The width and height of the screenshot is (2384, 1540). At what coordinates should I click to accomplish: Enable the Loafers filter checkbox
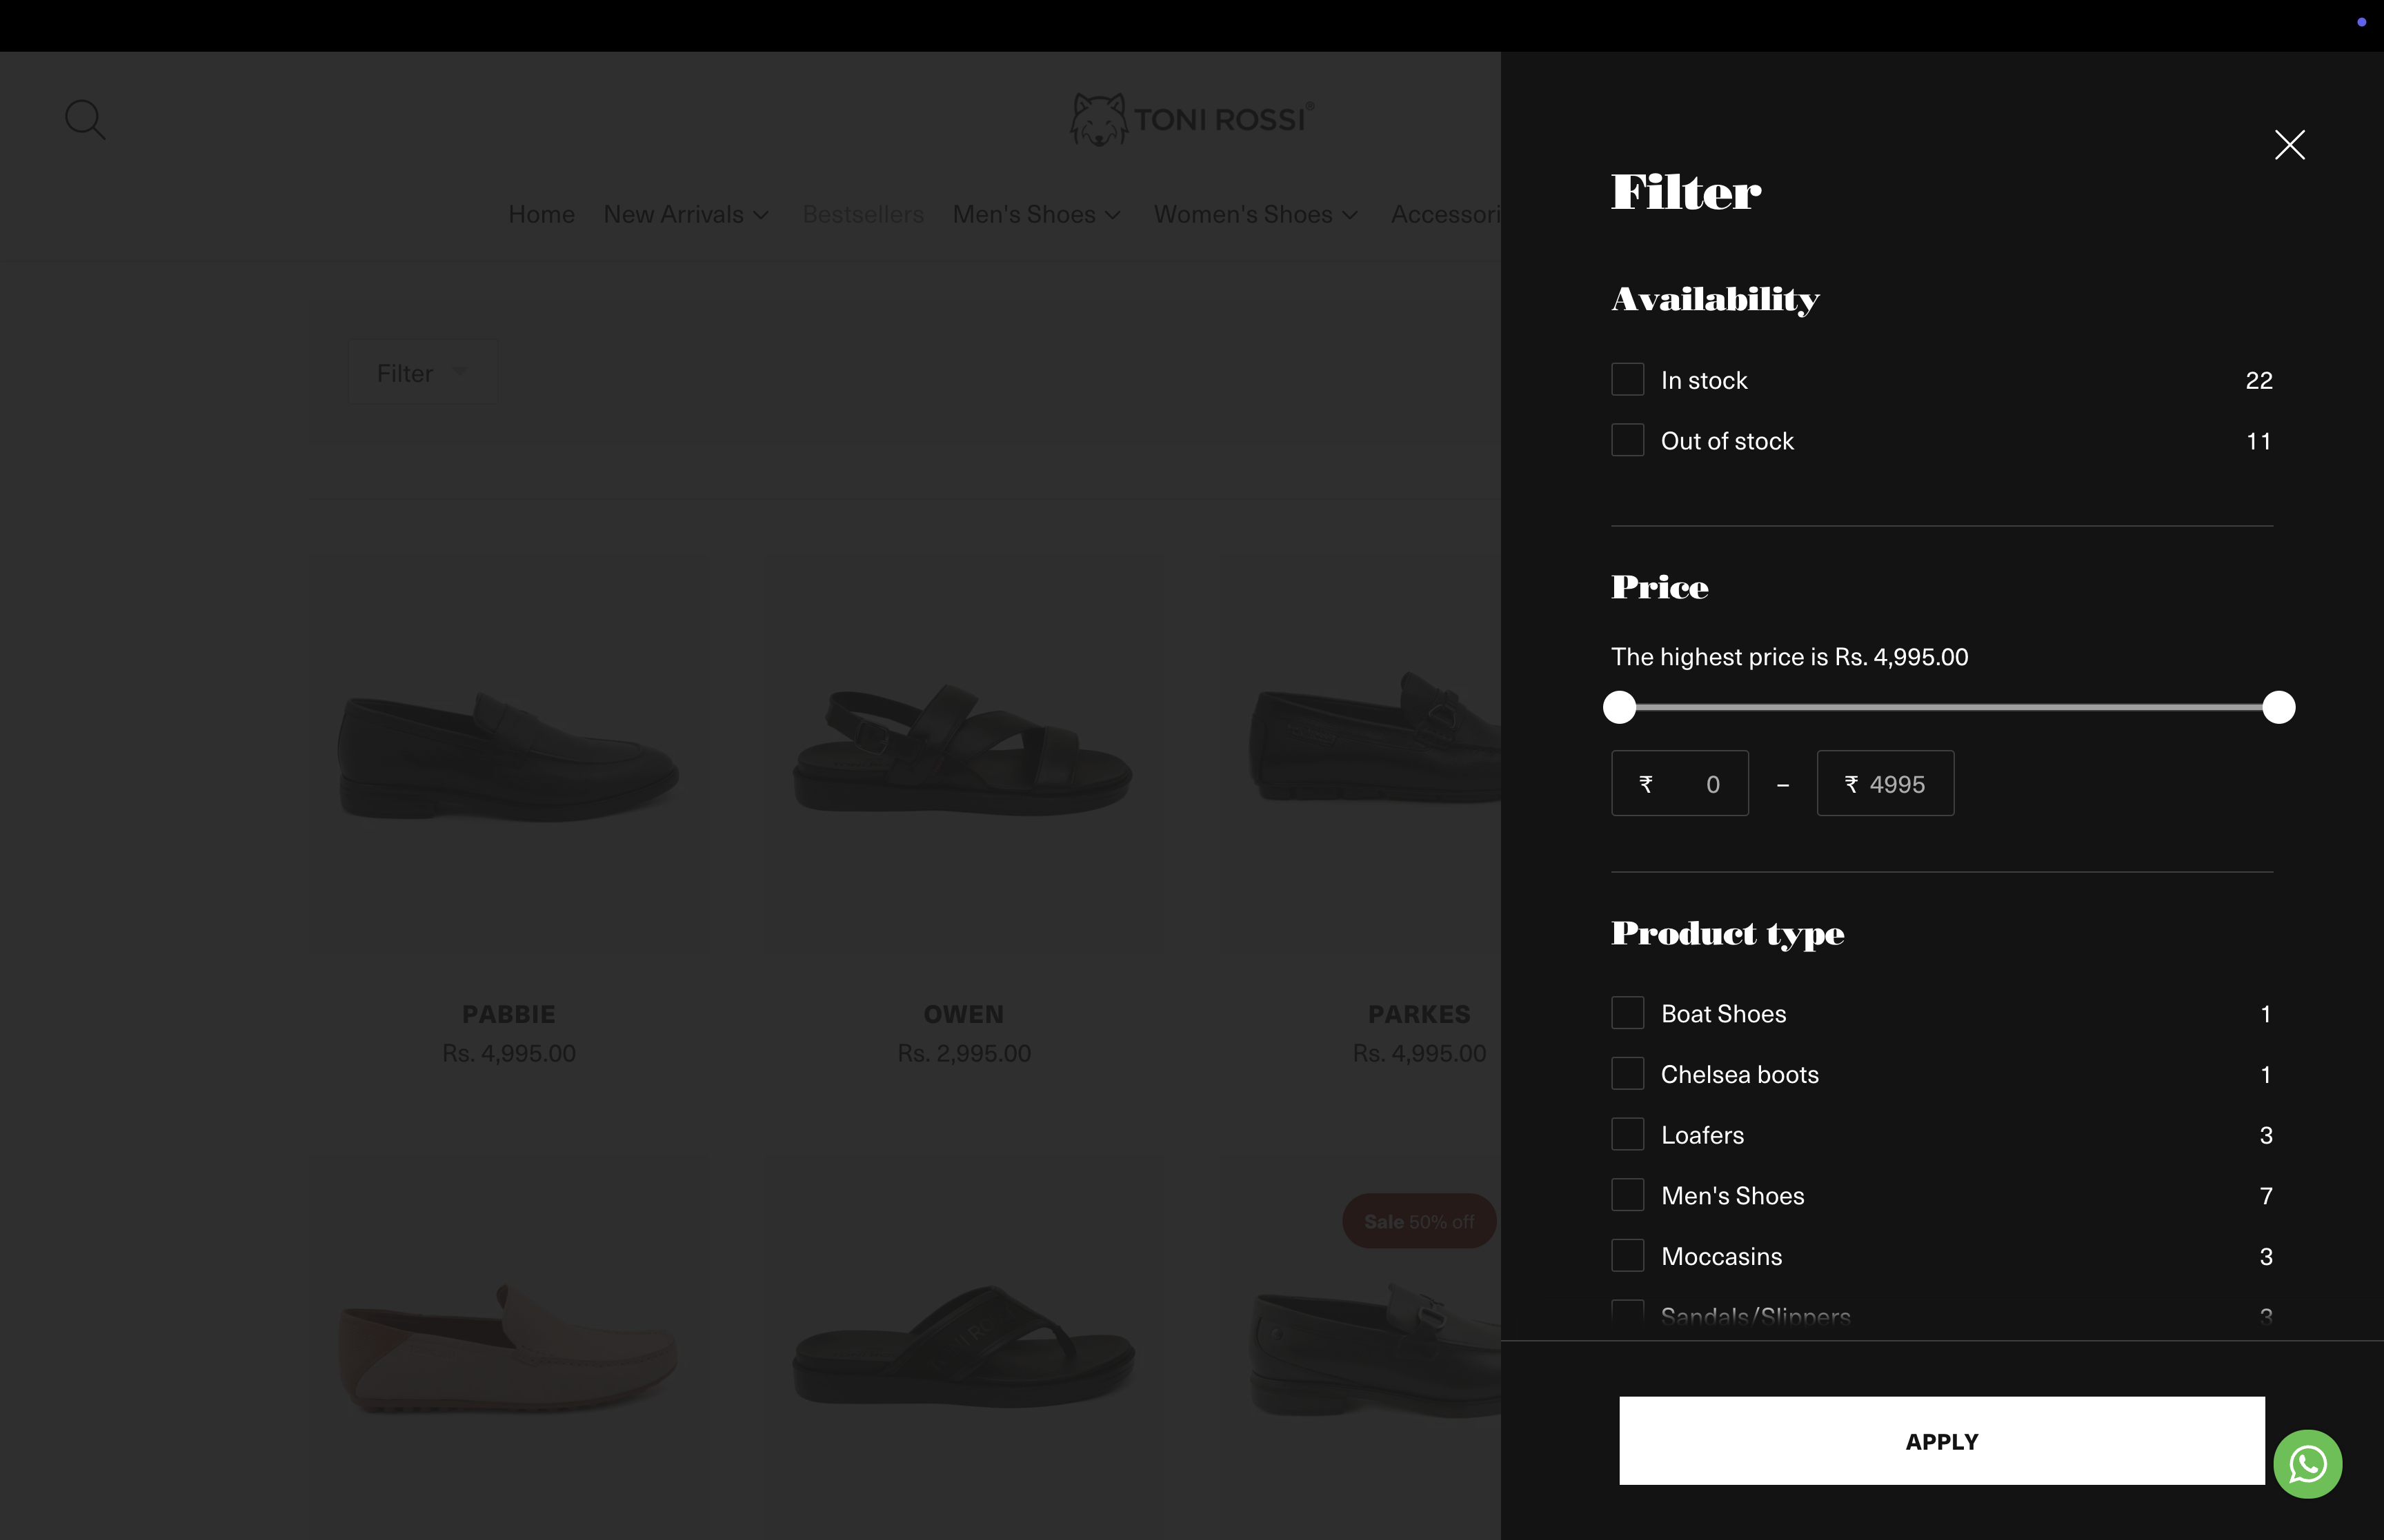tap(1628, 1134)
